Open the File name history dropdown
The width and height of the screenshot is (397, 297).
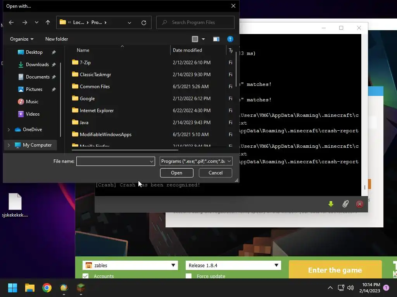pos(152,161)
